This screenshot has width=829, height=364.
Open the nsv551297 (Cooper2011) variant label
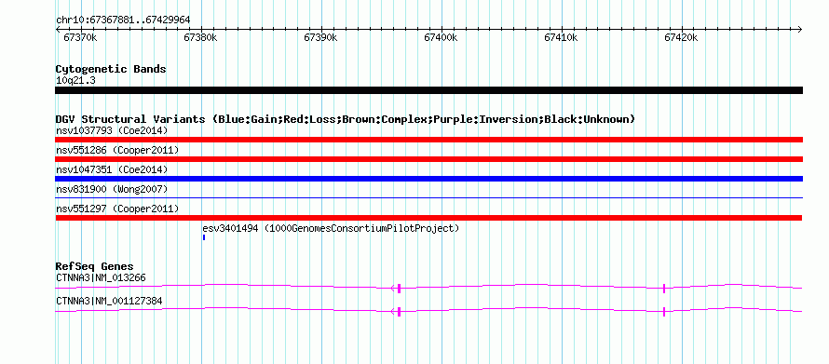117,209
